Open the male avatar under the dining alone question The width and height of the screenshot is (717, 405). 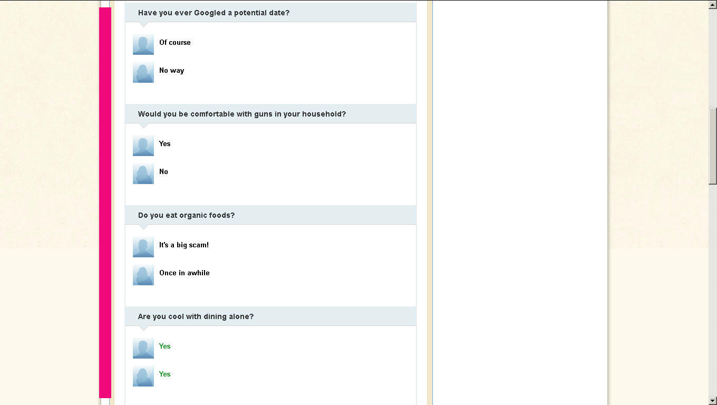(x=143, y=348)
